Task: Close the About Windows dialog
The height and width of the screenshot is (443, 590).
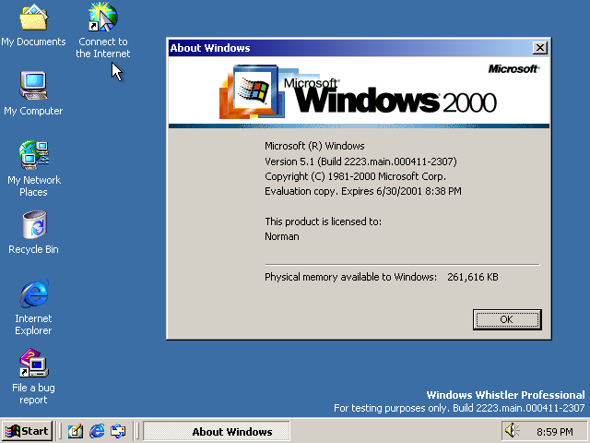Action: coord(540,48)
